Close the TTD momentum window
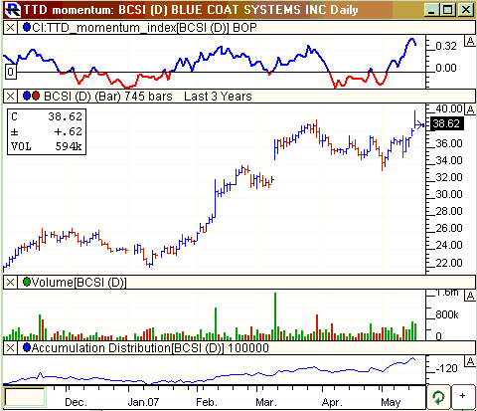 pyautogui.click(x=466, y=10)
